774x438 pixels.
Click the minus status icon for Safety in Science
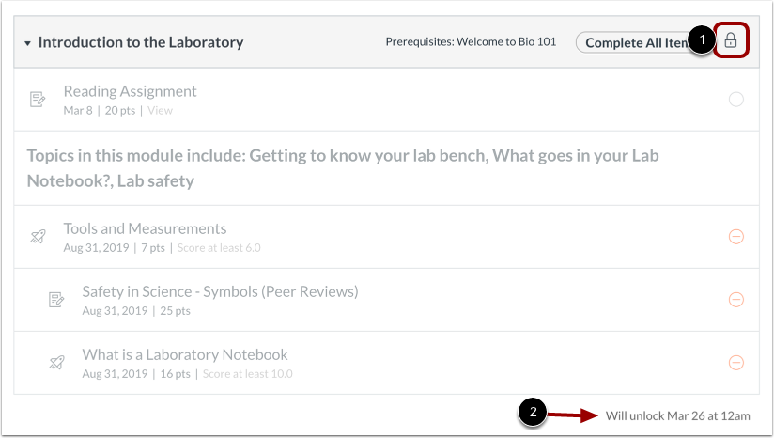click(x=736, y=300)
